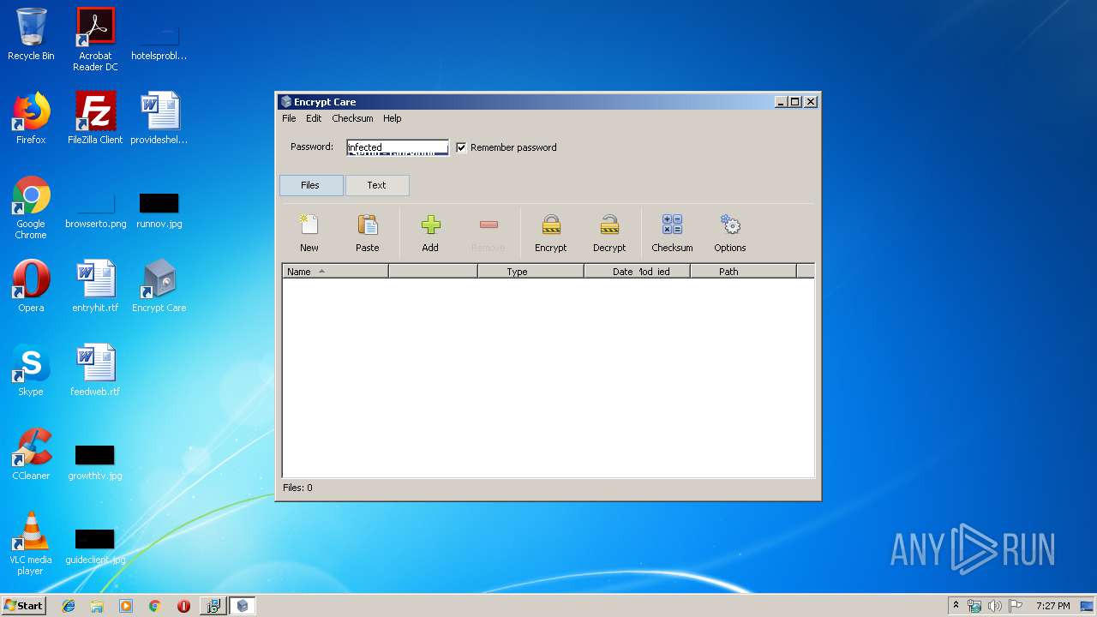Launch Internet Explorer from the taskbar
The image size is (1097, 617).
[x=69, y=606]
